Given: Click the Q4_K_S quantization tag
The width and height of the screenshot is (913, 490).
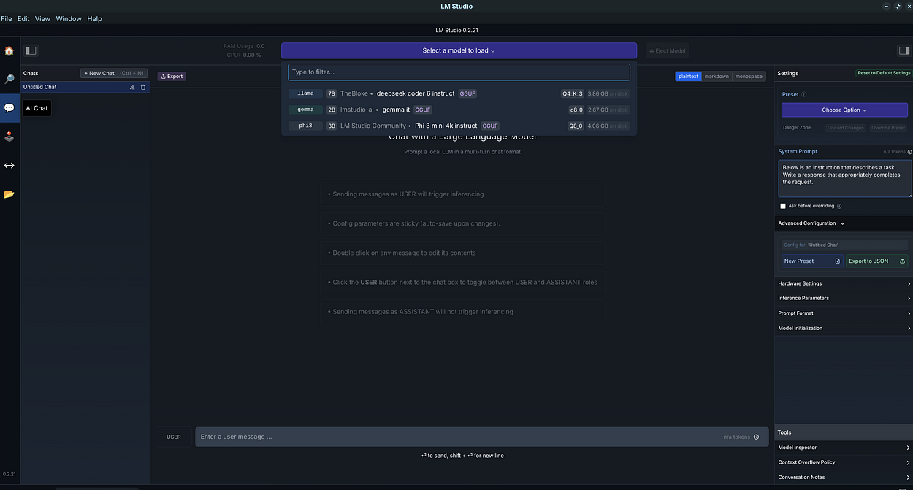Looking at the screenshot, I should [572, 93].
